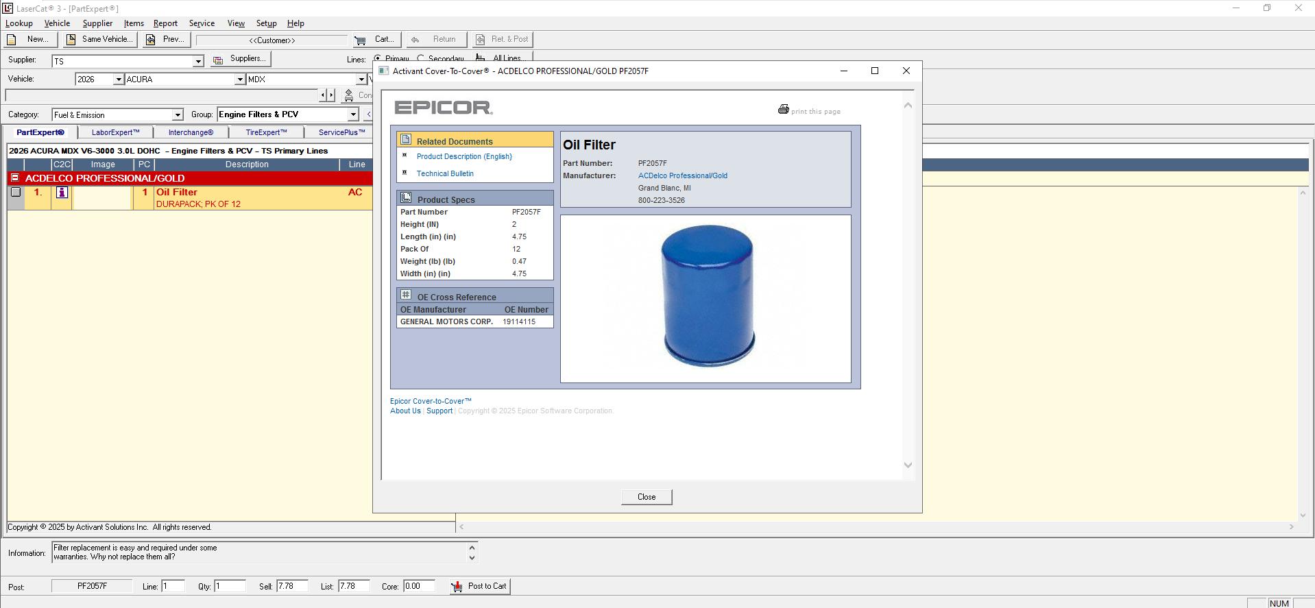Click the horizontal scrollbar right arrow
1315x608 pixels.
(1291, 527)
